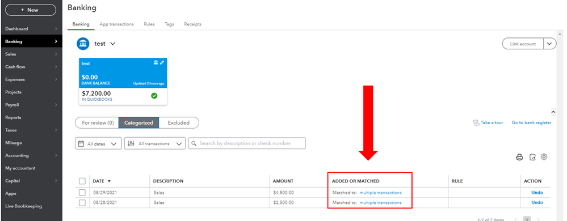This screenshot has height=221, width=567.
Task: Expand the Sales sidebar menu
Action: point(56,54)
